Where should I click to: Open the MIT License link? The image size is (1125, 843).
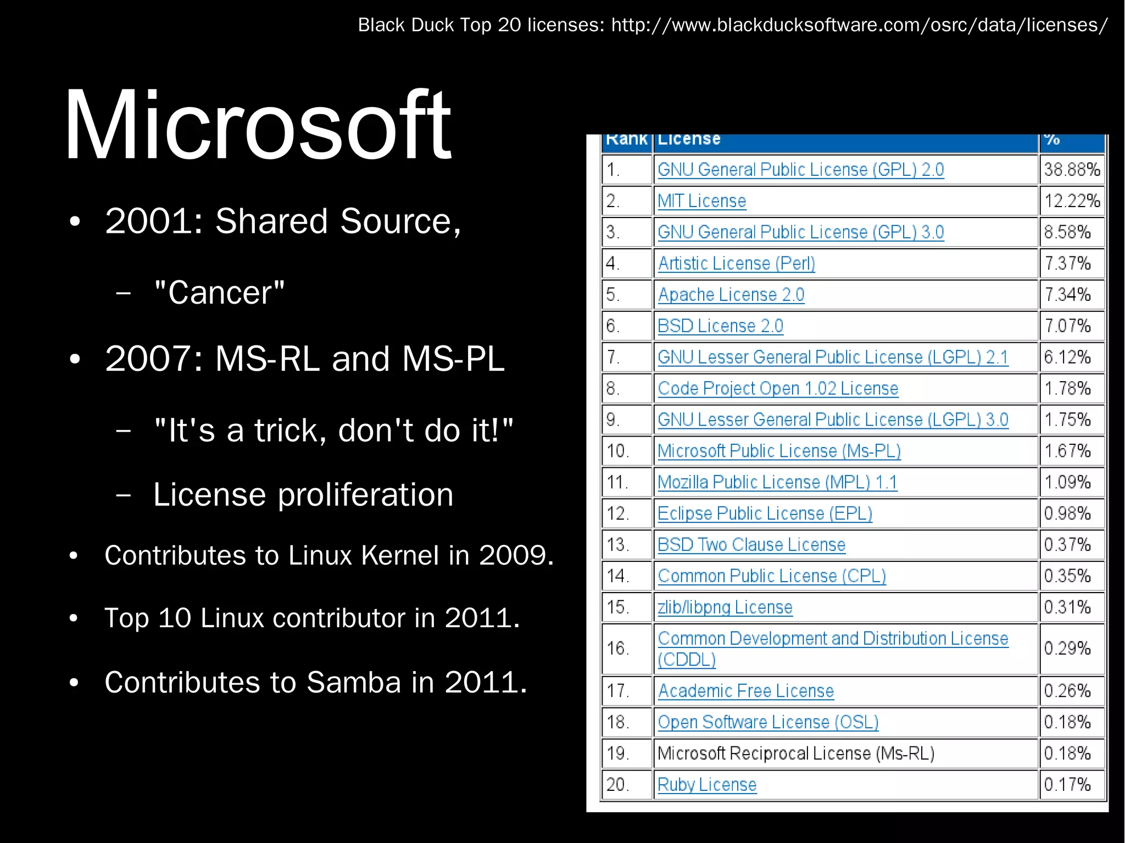tap(701, 201)
